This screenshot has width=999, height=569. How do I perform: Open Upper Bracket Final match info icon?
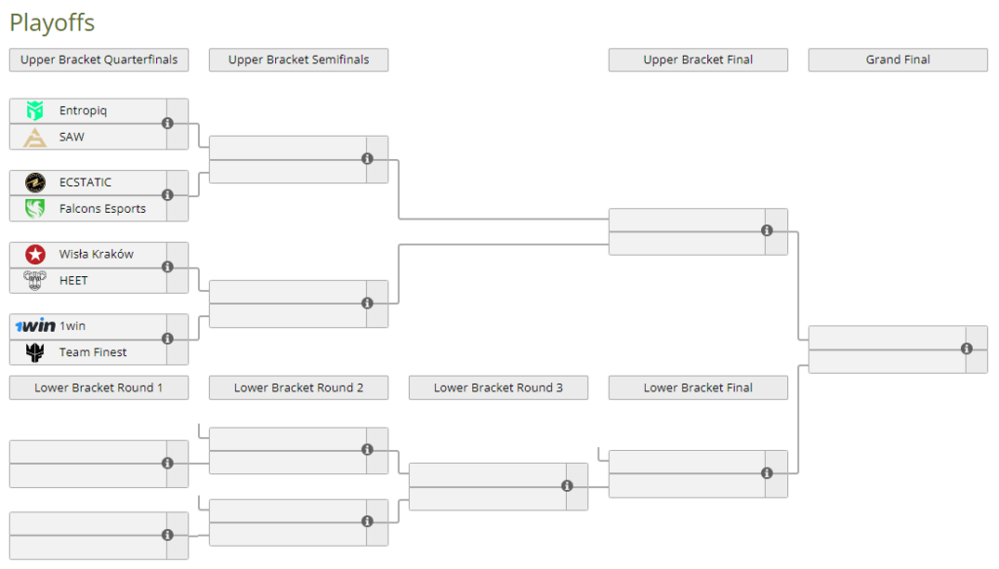click(767, 230)
